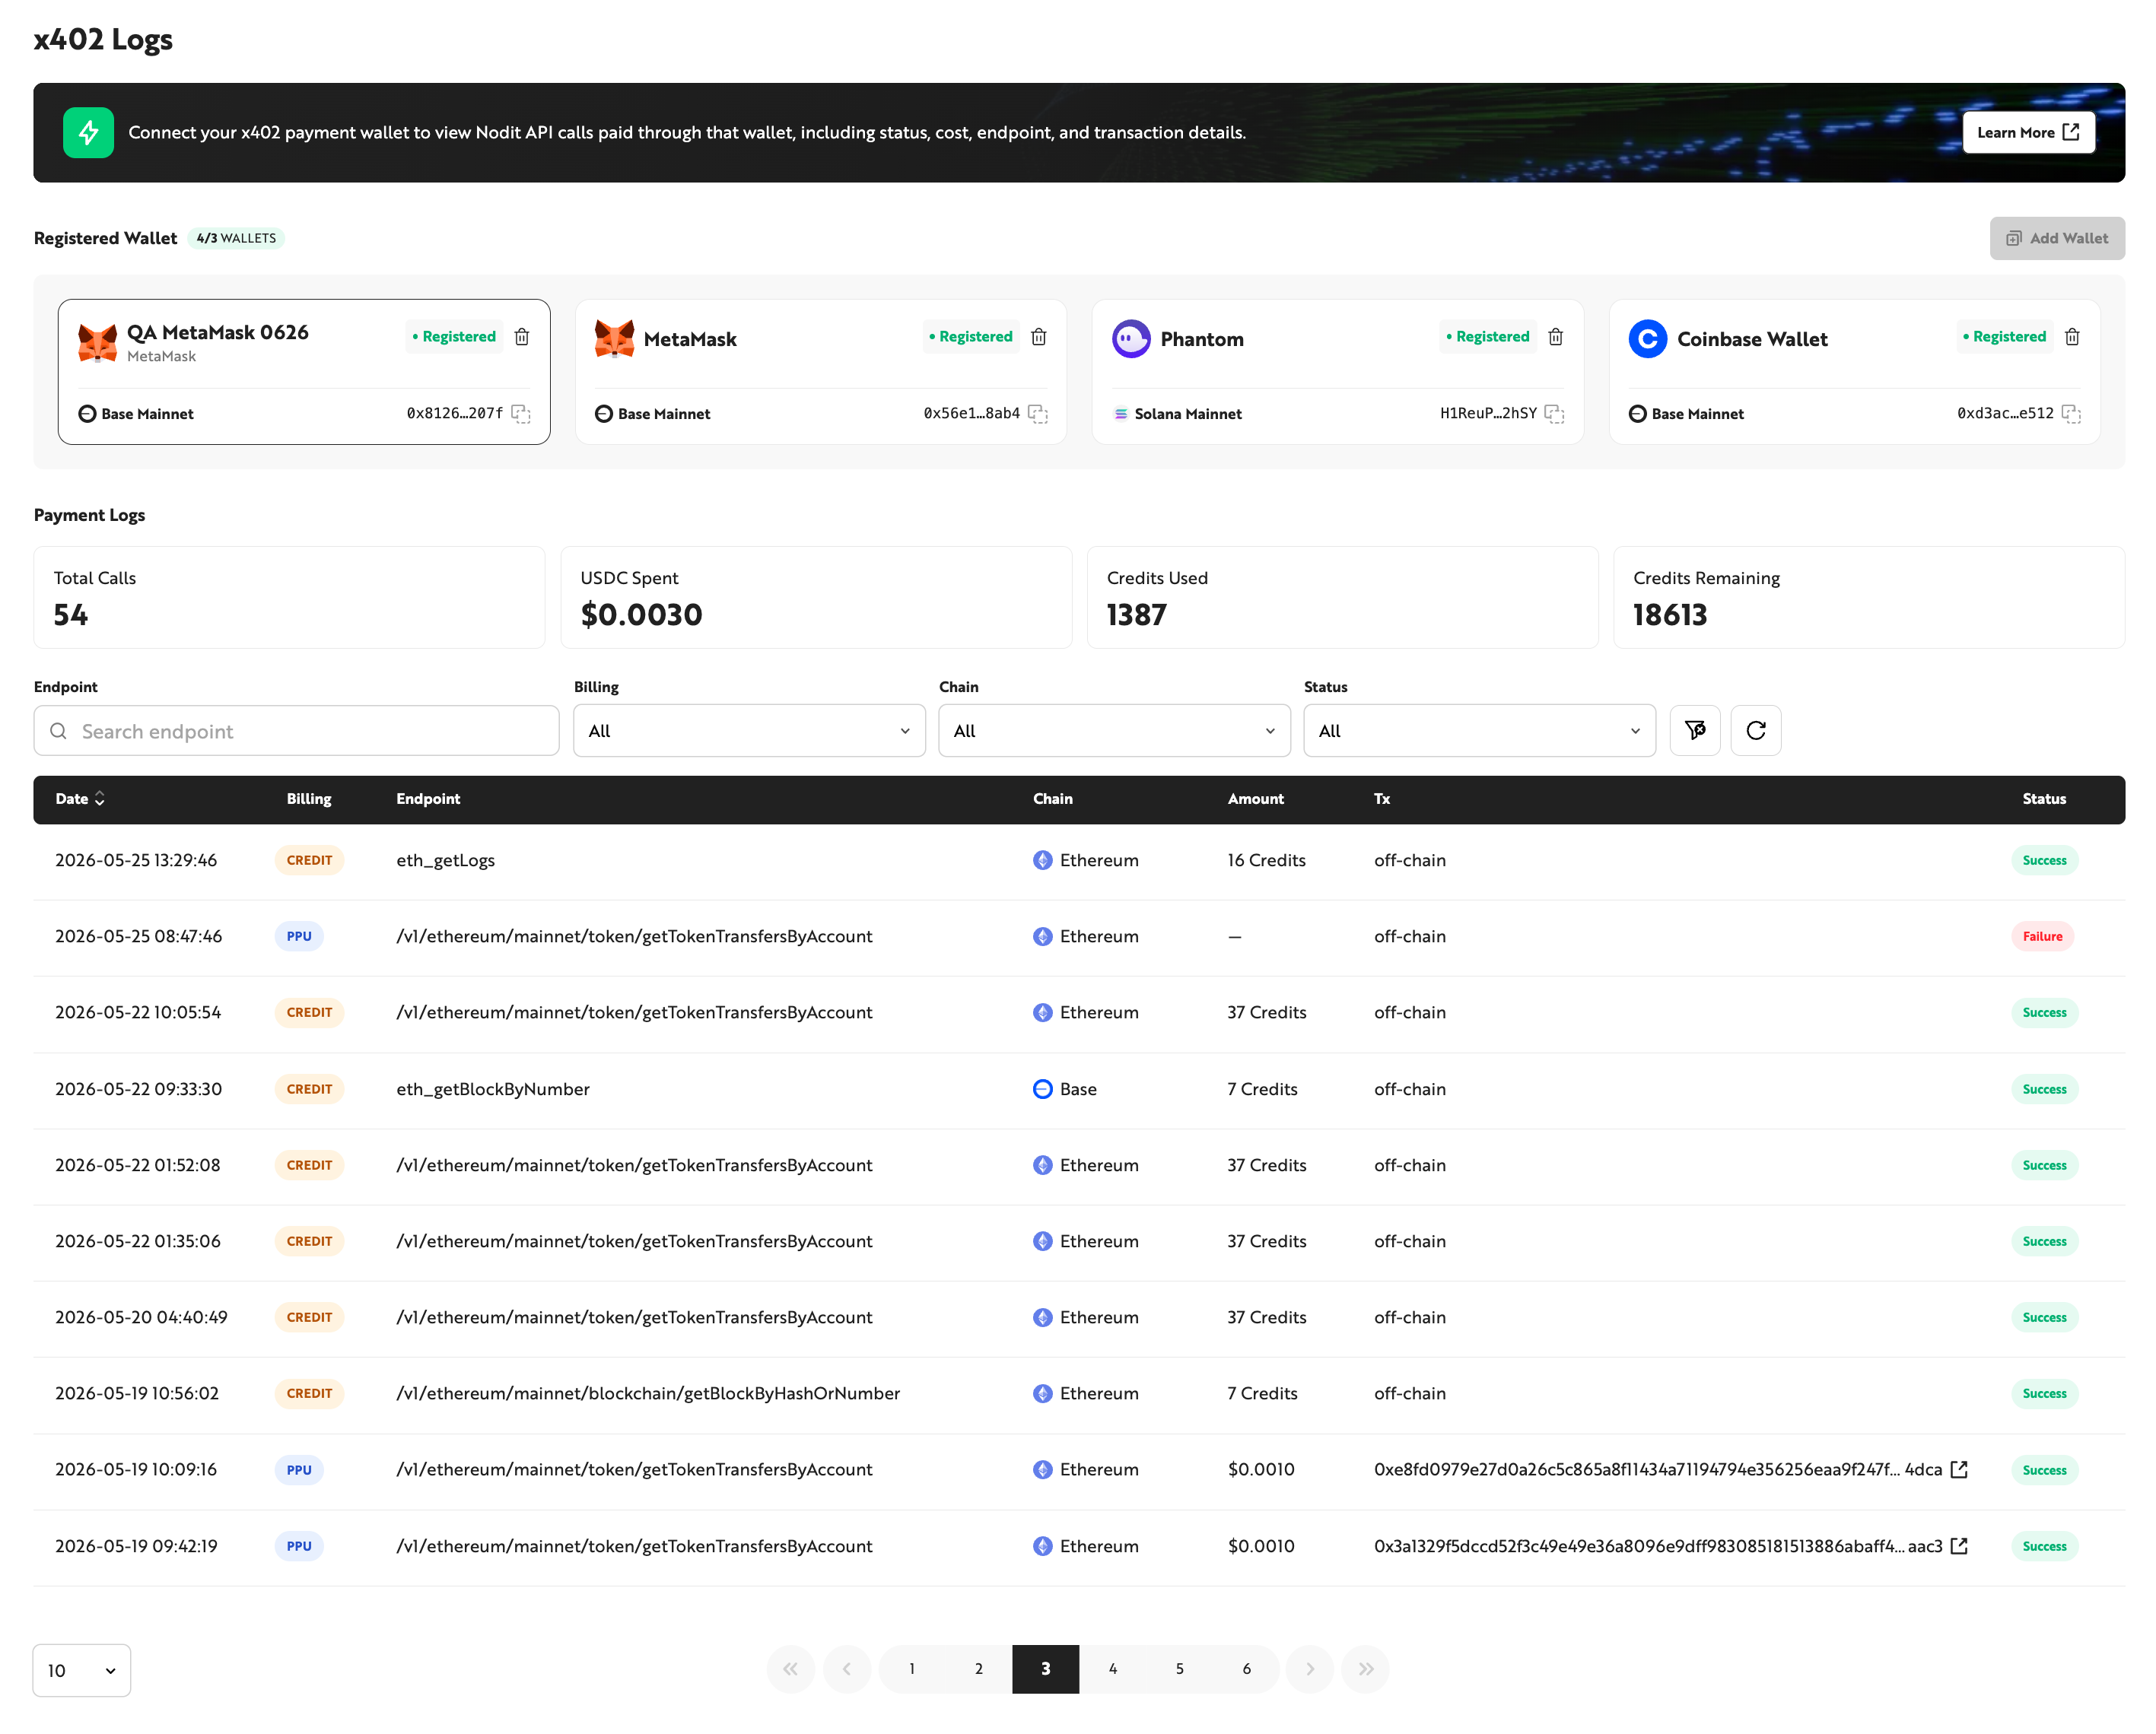
Task: Click the Add Wallet button
Action: coord(2057,239)
